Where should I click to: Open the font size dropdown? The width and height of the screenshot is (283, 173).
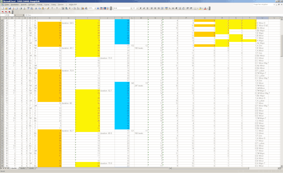(137, 8)
